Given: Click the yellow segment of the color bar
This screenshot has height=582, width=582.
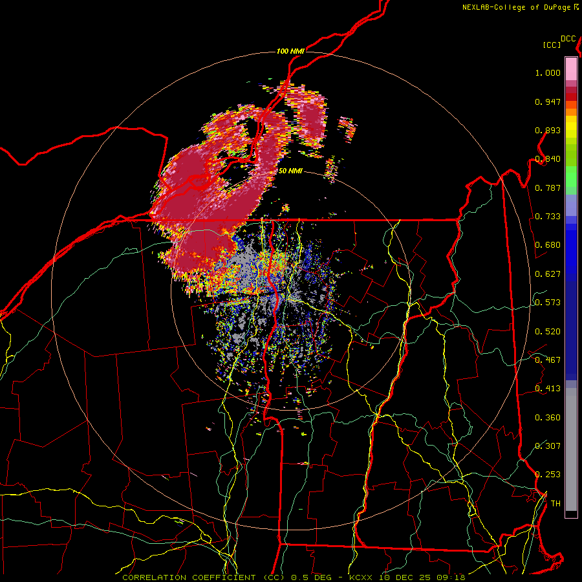Looking at the screenshot, I should (x=571, y=128).
